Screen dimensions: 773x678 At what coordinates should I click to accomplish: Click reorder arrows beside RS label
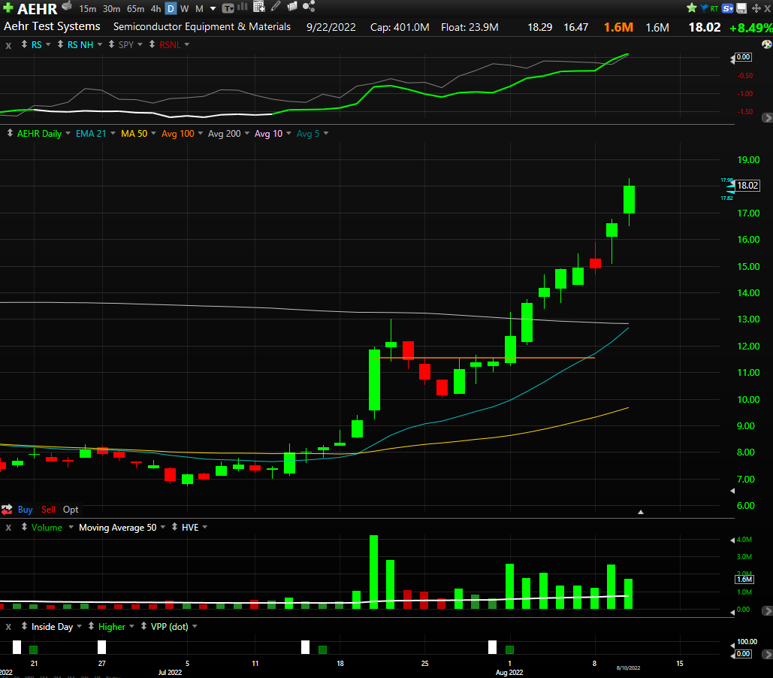click(24, 44)
